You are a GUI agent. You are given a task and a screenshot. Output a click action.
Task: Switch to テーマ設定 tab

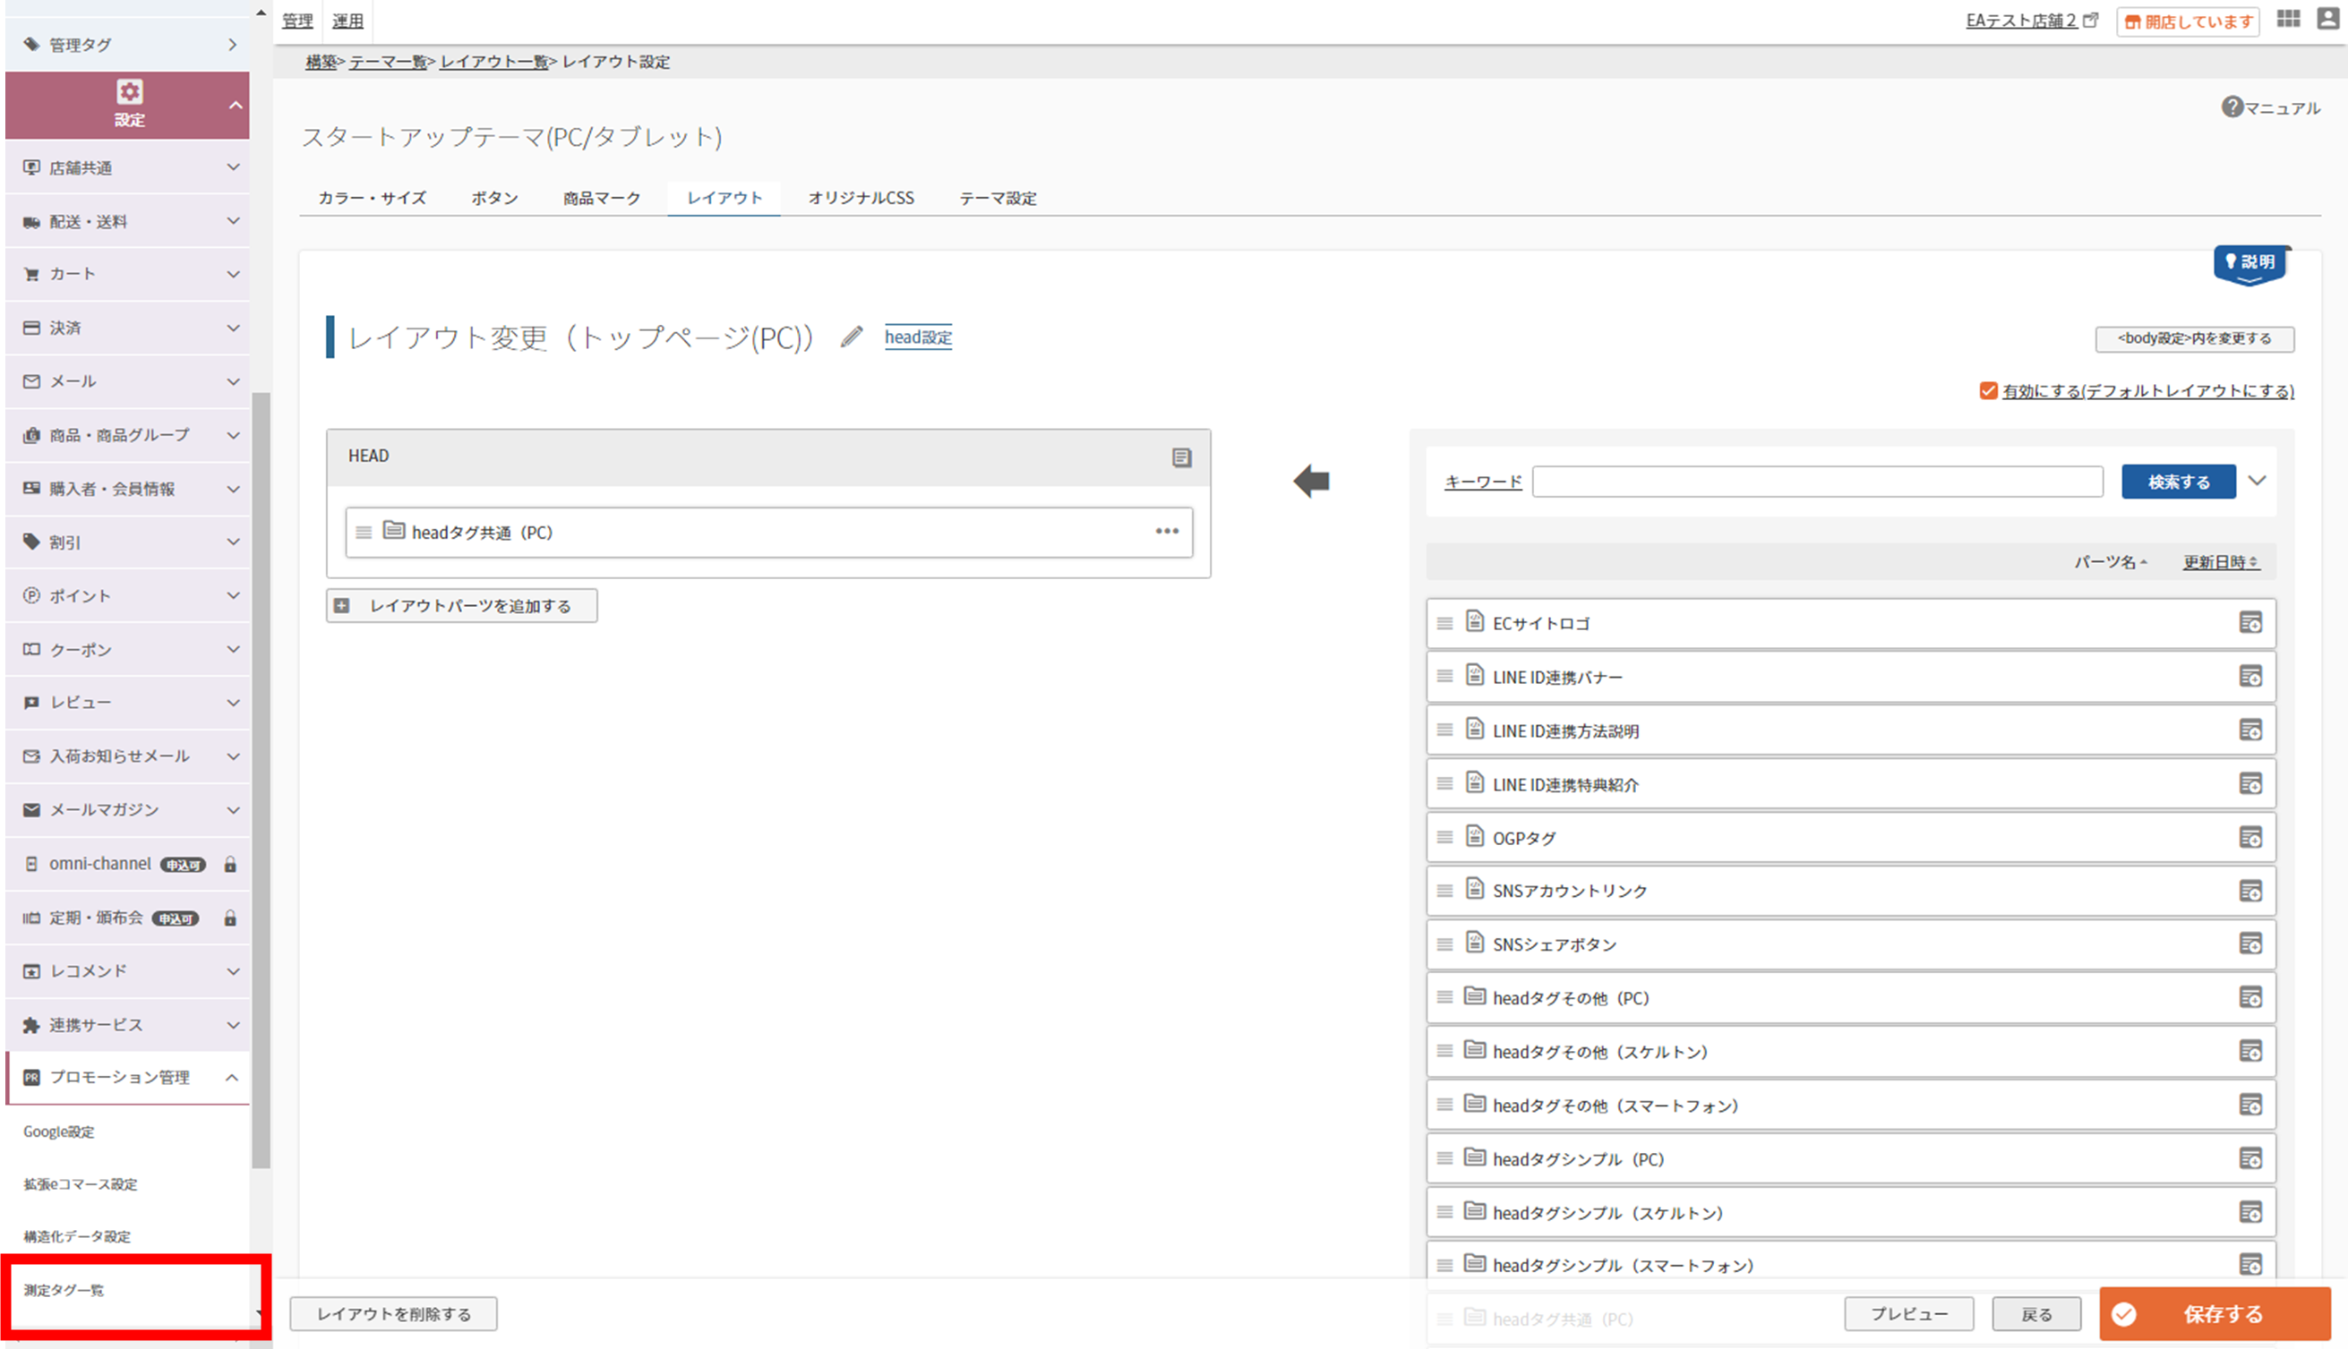(998, 198)
